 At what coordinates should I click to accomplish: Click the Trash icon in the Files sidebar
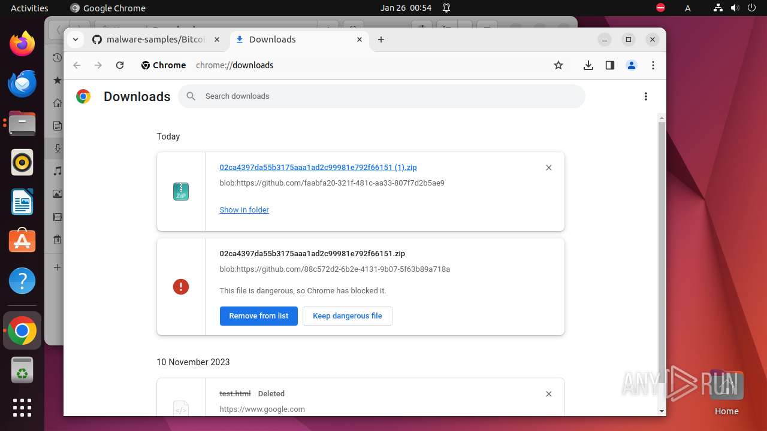(57, 240)
